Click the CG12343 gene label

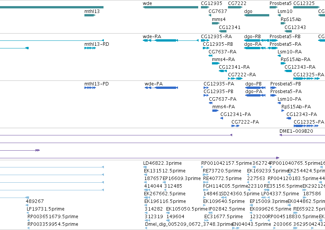[x=295, y=27]
